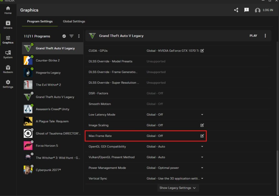Expand the Vertical Sync options
Image resolution: width=279 pixels, height=196 pixels.
(202, 178)
